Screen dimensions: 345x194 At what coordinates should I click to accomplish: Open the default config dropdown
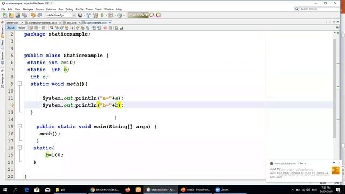click(x=60, y=15)
